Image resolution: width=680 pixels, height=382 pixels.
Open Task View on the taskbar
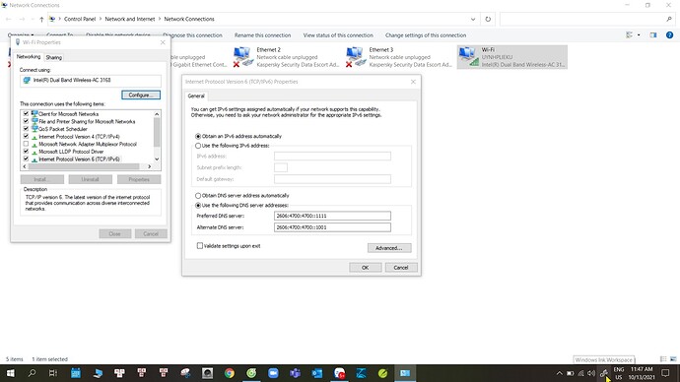pyautogui.click(x=53, y=373)
